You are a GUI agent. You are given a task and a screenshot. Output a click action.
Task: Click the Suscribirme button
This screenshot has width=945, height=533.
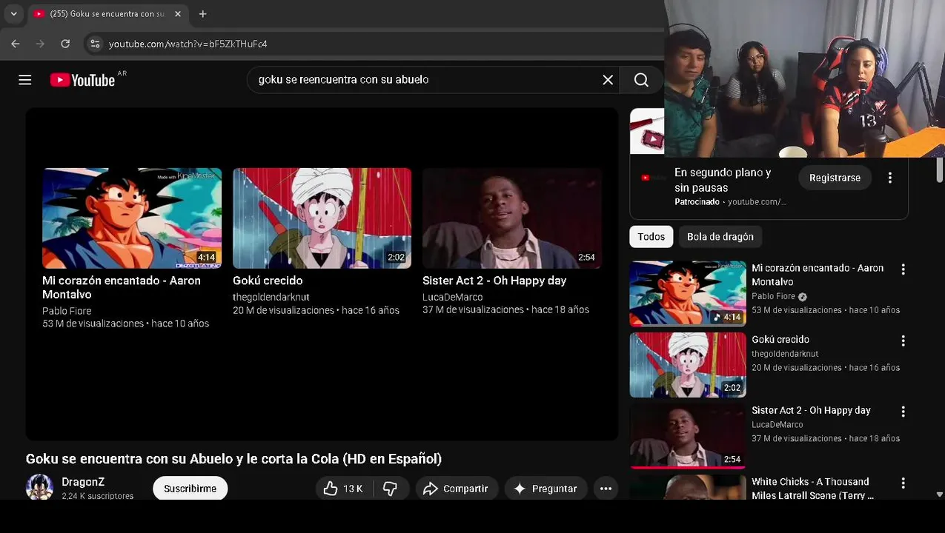point(190,489)
